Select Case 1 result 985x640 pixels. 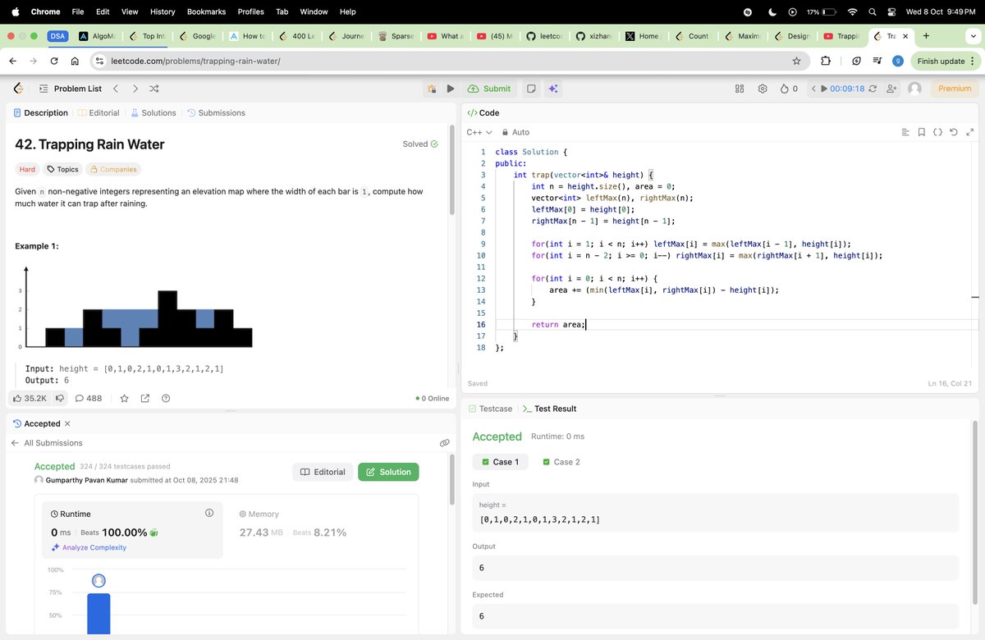501,462
